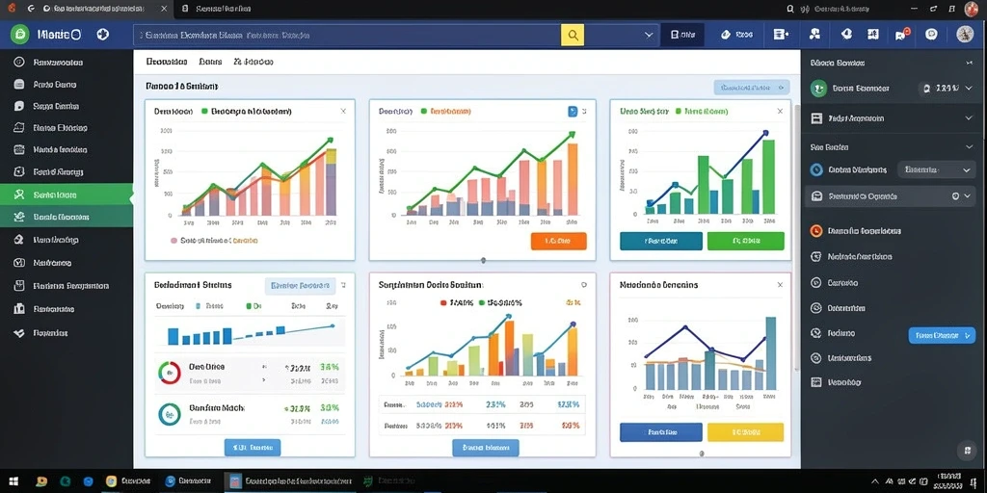Click the teal ring gauge icon

(170, 414)
